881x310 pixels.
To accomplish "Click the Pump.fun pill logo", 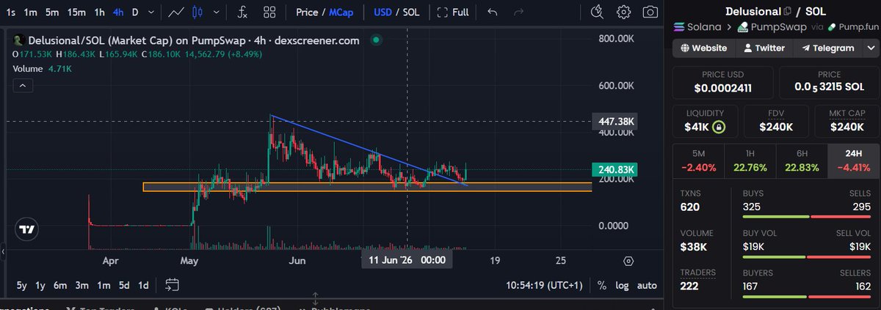I will click(832, 27).
